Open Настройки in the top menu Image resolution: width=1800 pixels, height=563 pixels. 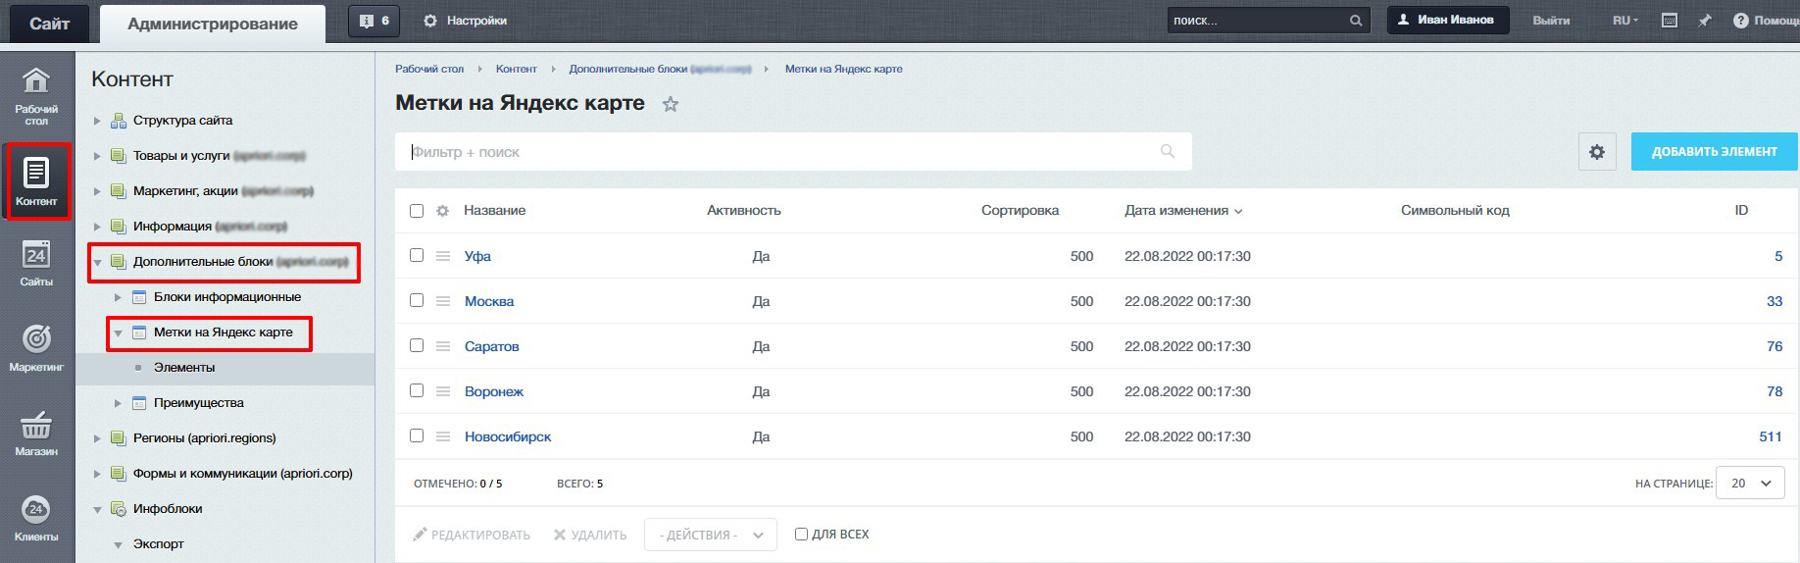click(x=466, y=21)
